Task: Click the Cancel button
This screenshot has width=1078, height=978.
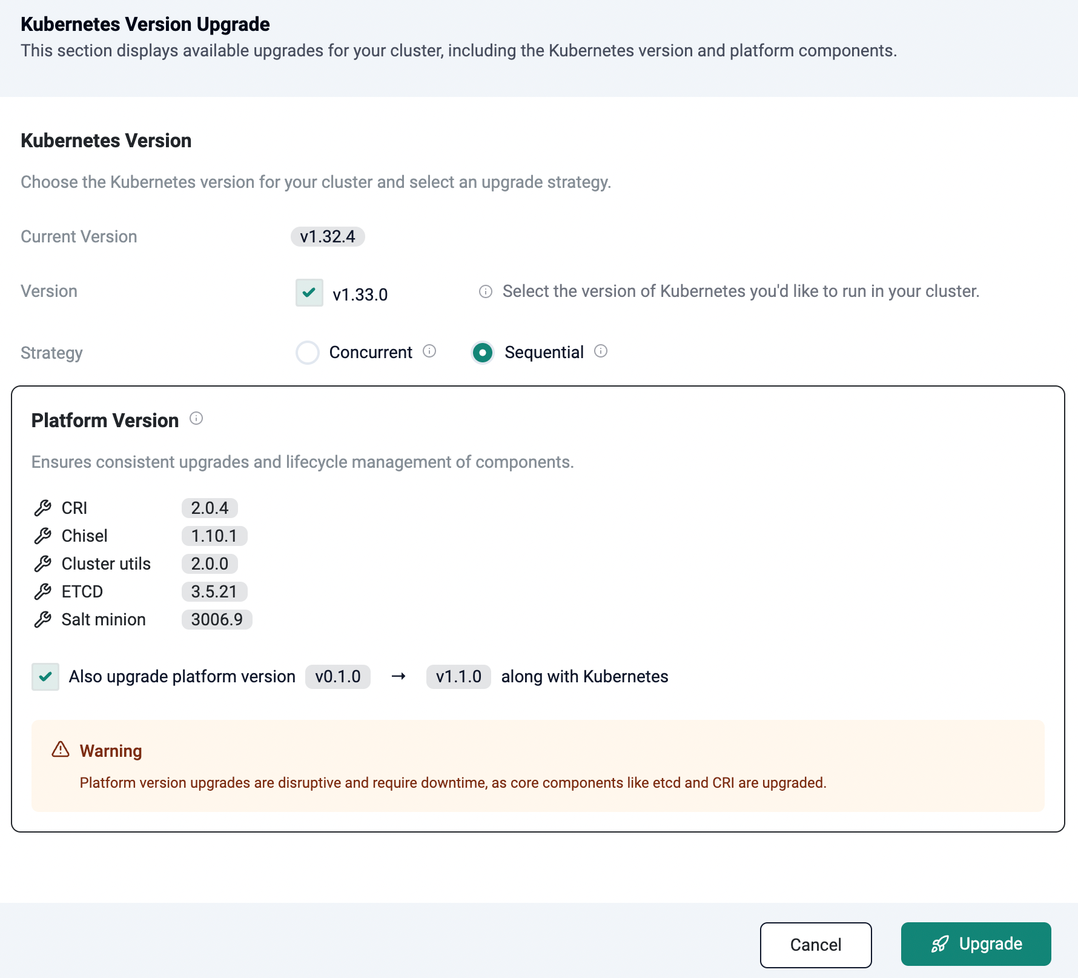Action: [x=816, y=945]
